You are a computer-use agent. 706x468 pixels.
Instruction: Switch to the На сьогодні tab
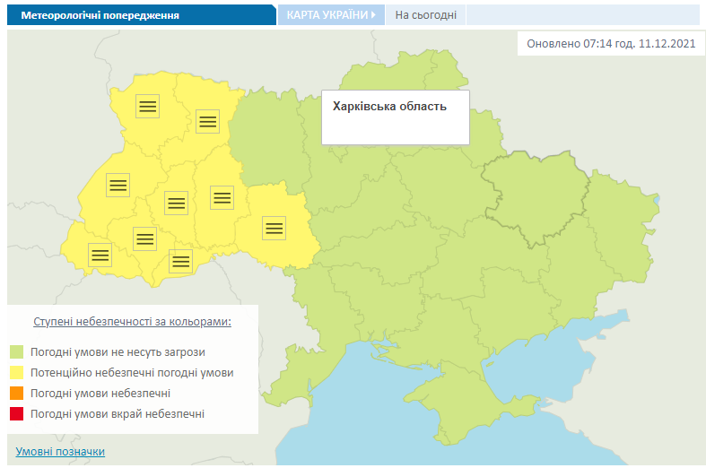click(426, 15)
